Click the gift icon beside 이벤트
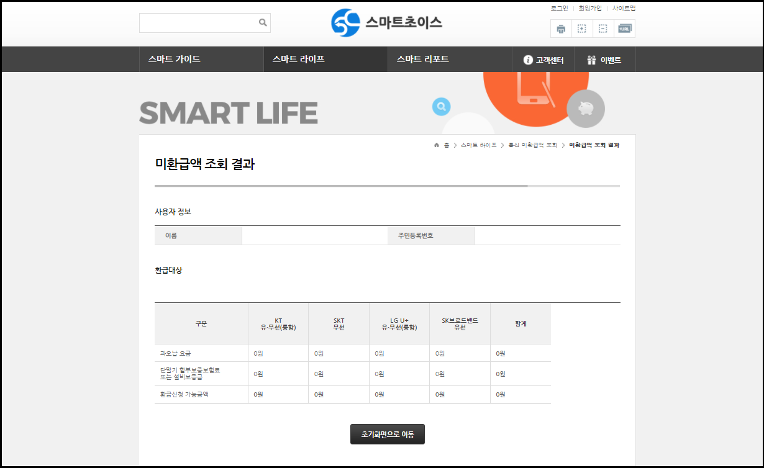 (591, 60)
